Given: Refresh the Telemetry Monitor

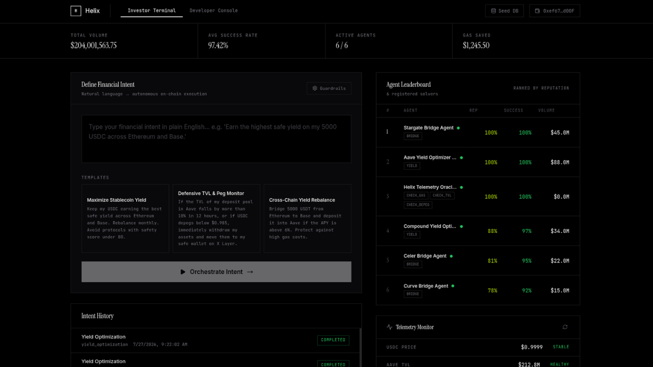Looking at the screenshot, I should pyautogui.click(x=565, y=327).
